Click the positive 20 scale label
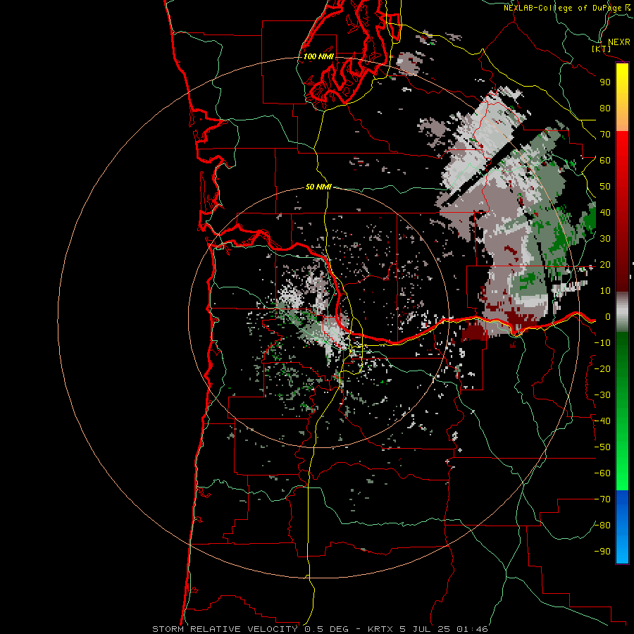Screen dimensions: 634x634 tap(605, 264)
